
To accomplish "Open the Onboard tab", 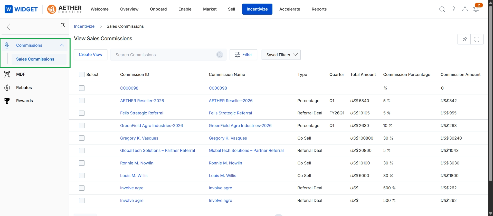I will point(158,9).
